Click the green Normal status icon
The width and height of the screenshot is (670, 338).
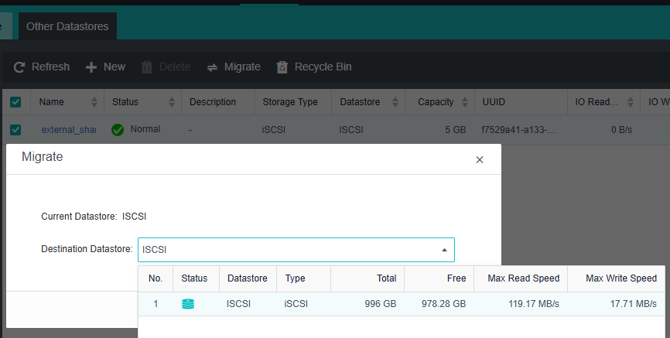[118, 130]
